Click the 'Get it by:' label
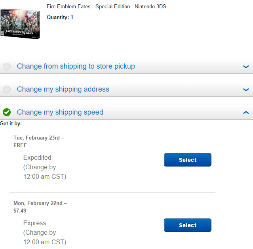This screenshot has width=253, height=249. pos(11,123)
